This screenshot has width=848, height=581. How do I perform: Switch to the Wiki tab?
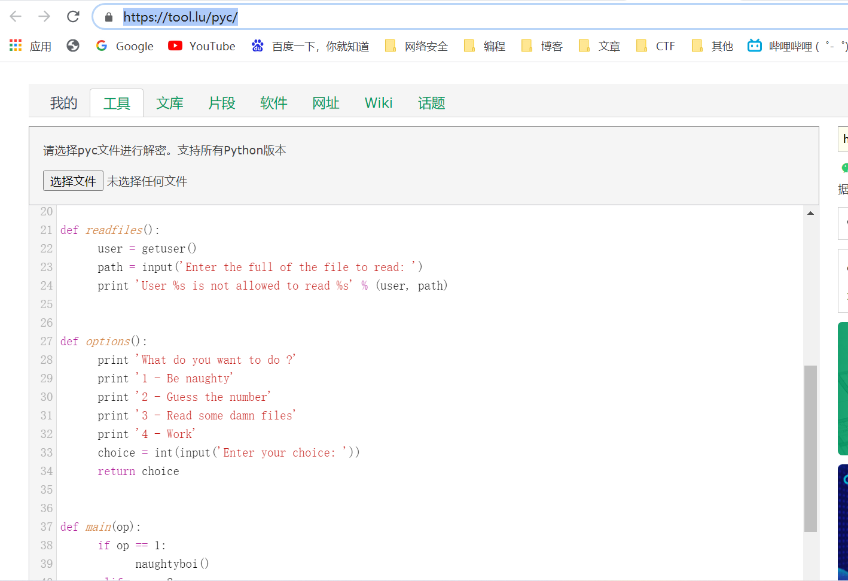click(x=379, y=103)
